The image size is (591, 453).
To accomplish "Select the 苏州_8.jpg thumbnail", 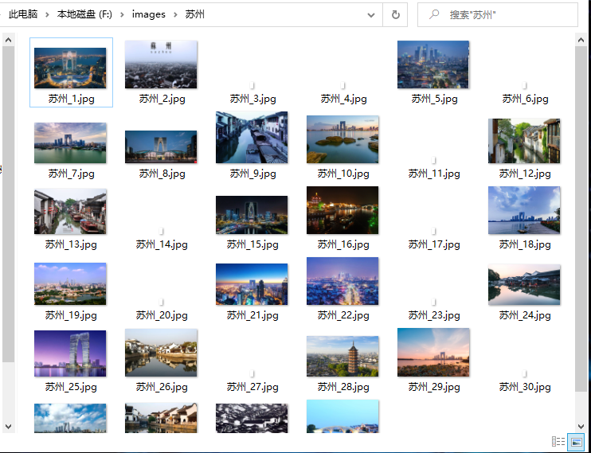I will [x=161, y=147].
